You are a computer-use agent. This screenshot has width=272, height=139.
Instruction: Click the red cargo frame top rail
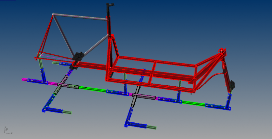156,60
